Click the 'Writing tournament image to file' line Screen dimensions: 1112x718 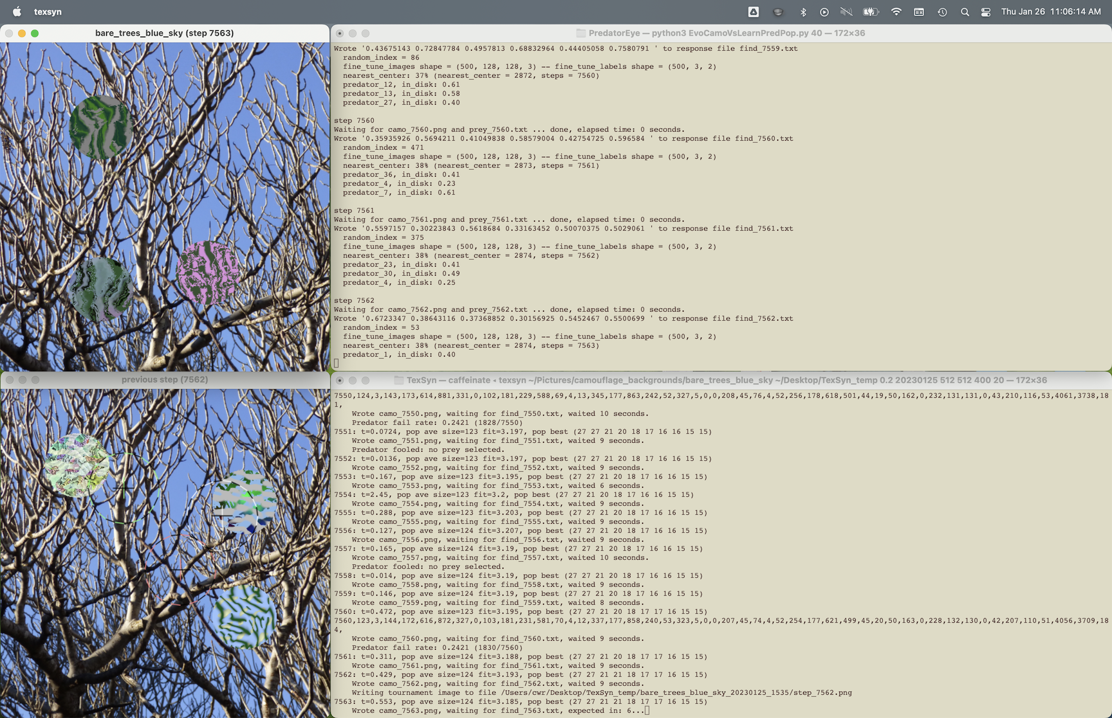pyautogui.click(x=602, y=692)
